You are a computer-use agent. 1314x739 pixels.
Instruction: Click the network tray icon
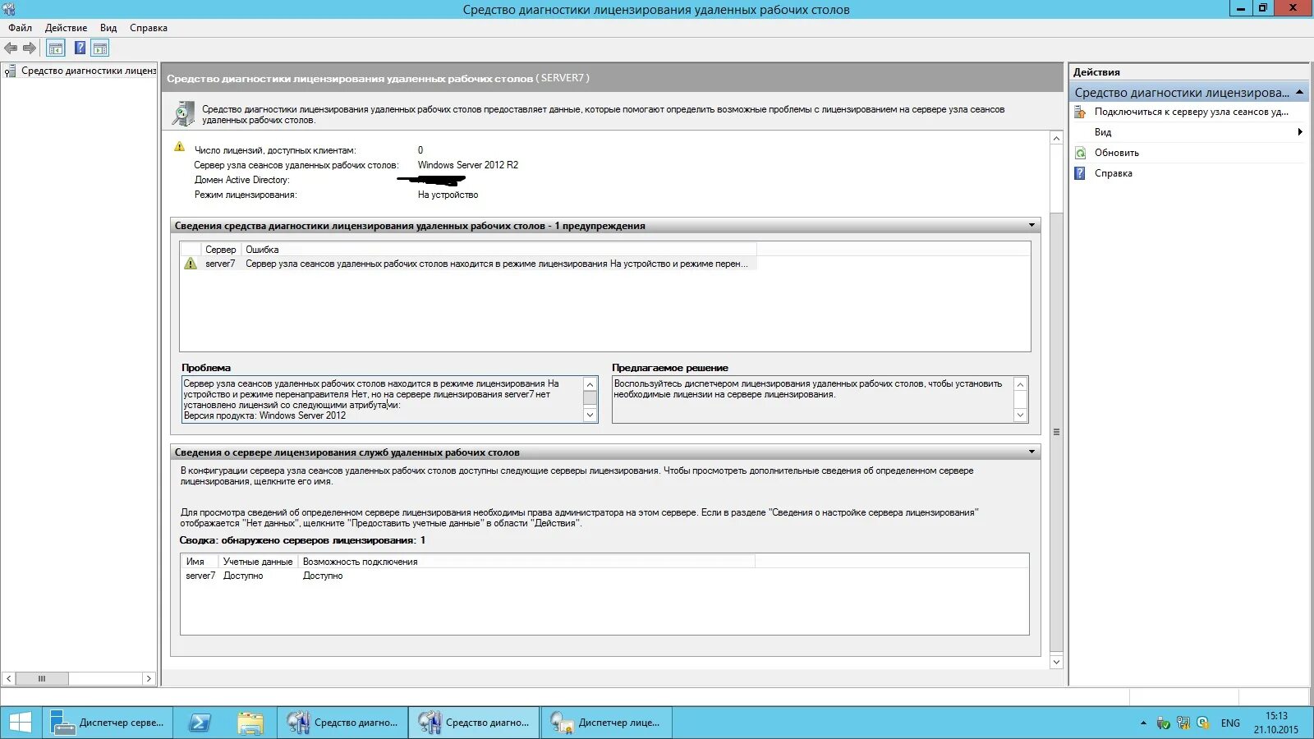(x=1183, y=723)
